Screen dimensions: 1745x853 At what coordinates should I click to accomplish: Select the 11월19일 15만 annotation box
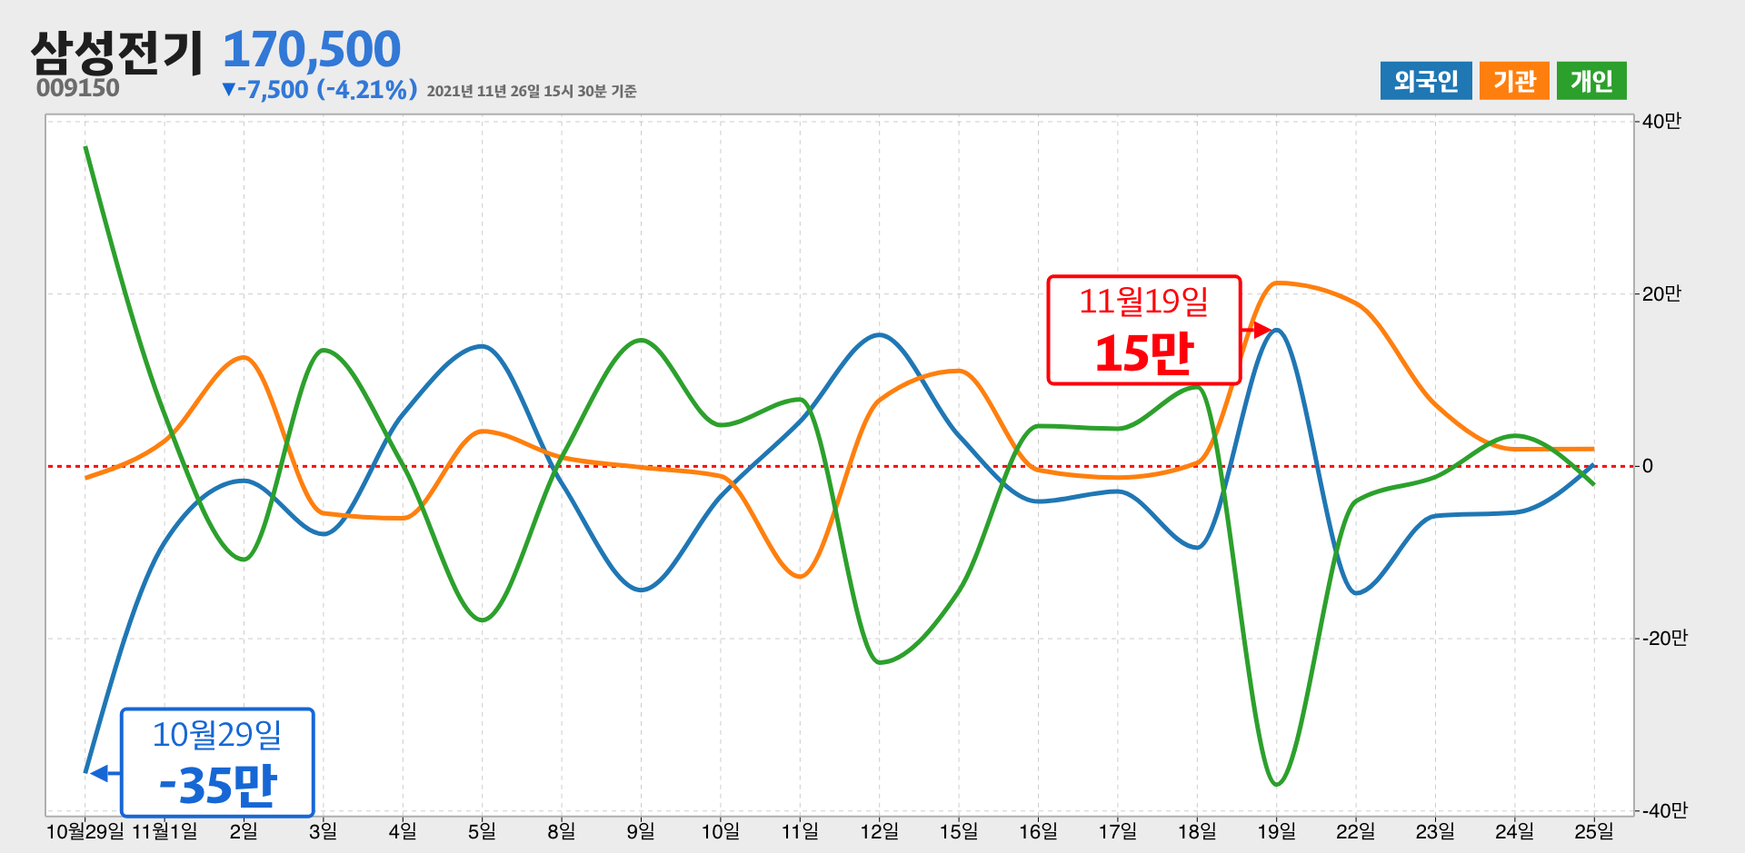coord(1143,330)
